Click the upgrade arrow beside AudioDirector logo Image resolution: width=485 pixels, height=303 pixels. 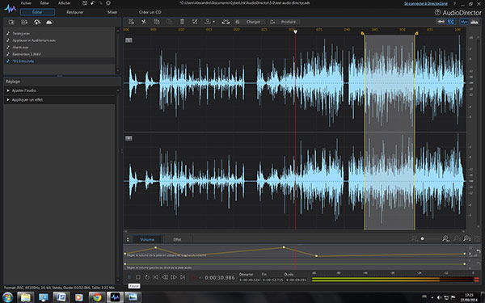[437, 12]
